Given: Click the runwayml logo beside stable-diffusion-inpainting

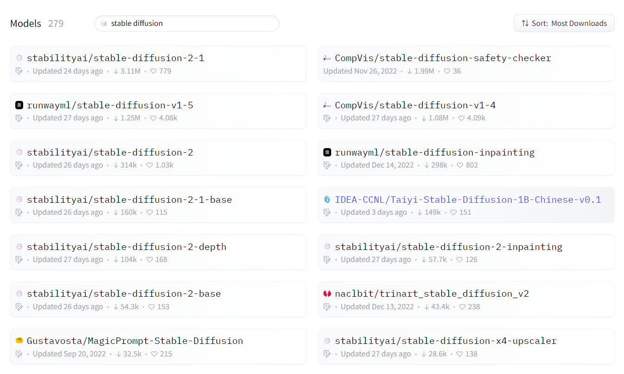Looking at the screenshot, I should (327, 152).
